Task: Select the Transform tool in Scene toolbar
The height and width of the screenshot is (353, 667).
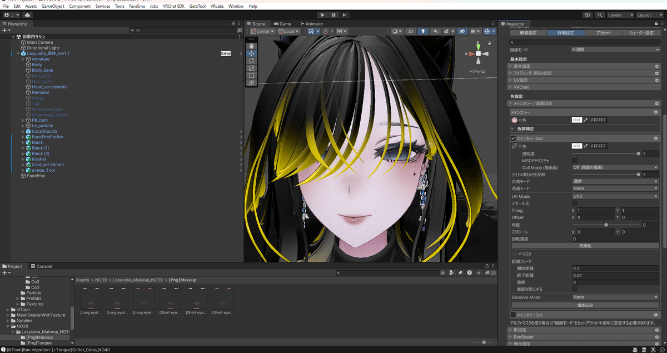Action: [x=251, y=82]
